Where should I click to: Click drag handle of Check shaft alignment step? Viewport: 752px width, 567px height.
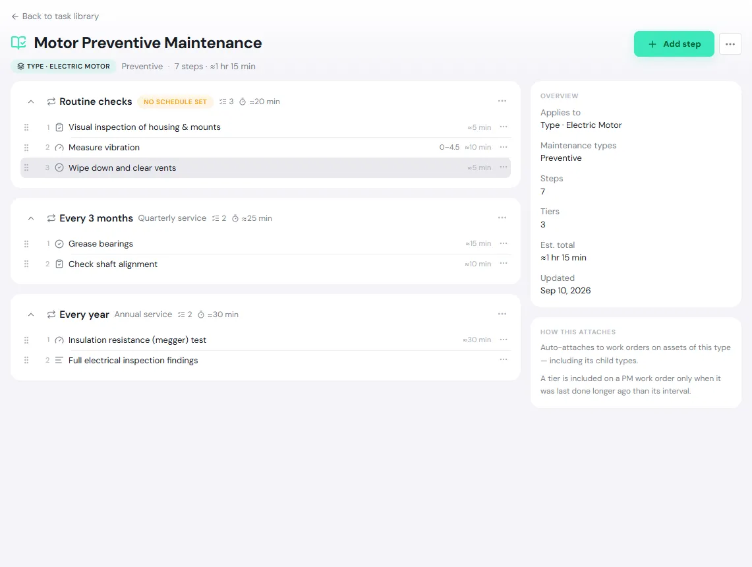point(26,264)
